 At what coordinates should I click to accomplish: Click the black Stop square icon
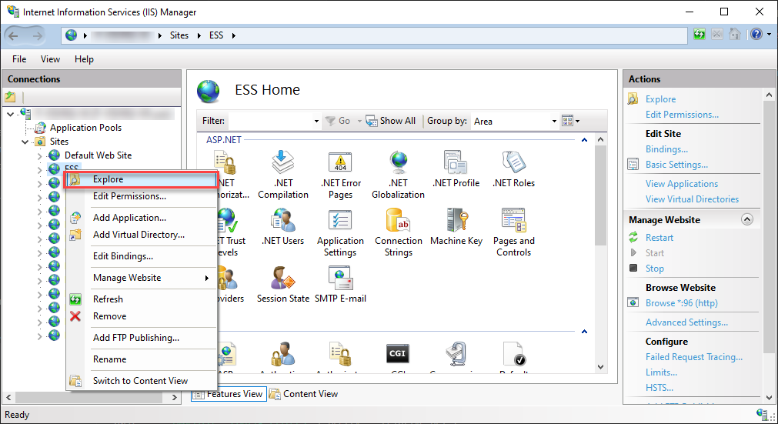coord(633,268)
